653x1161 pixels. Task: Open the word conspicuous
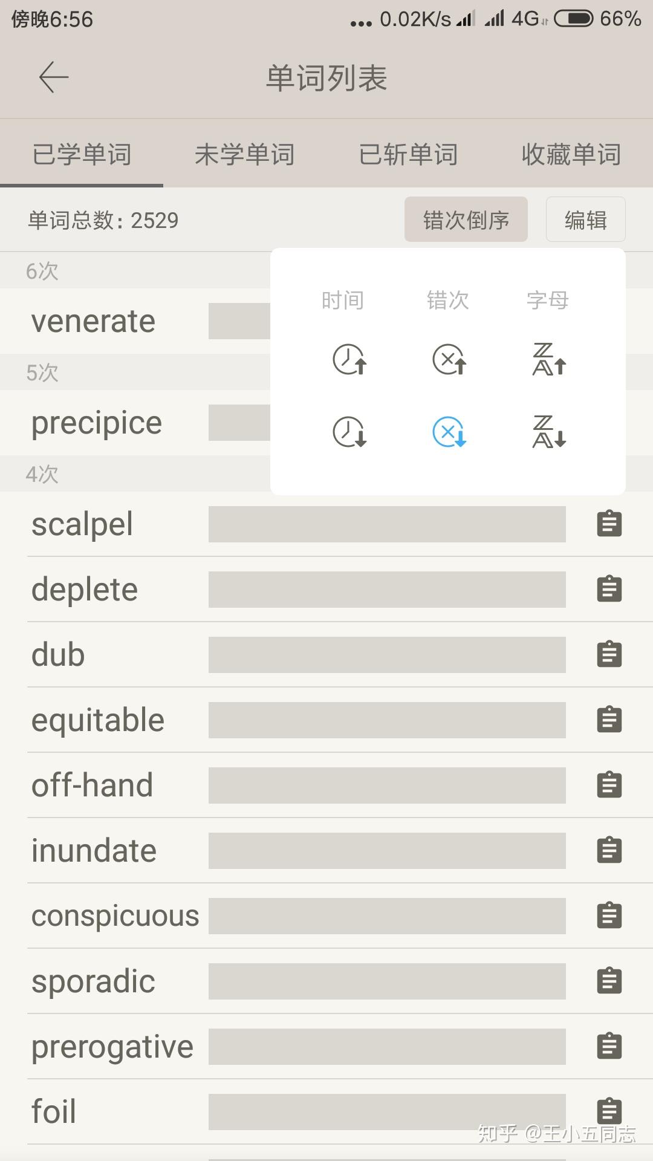click(x=115, y=915)
